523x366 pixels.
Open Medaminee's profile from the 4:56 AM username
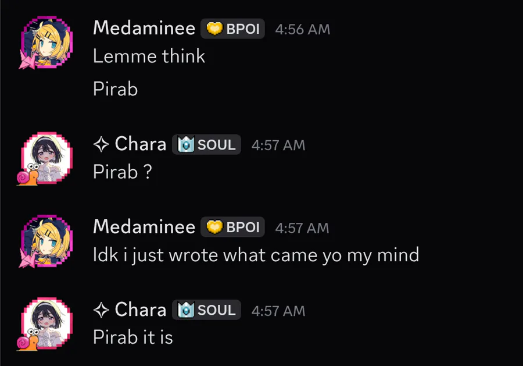144,28
